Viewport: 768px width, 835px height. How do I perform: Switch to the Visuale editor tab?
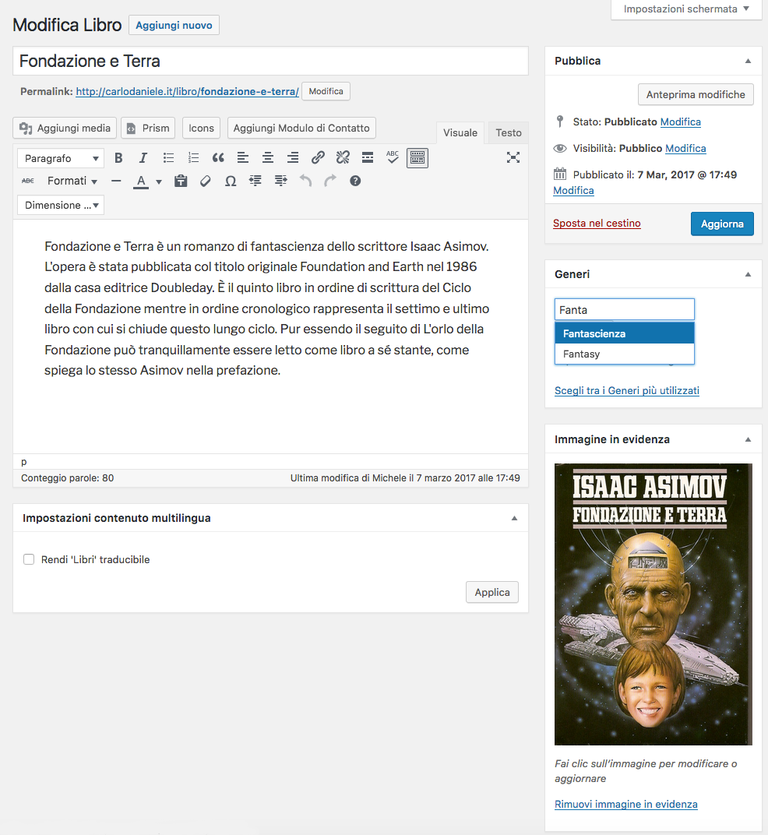(x=460, y=133)
